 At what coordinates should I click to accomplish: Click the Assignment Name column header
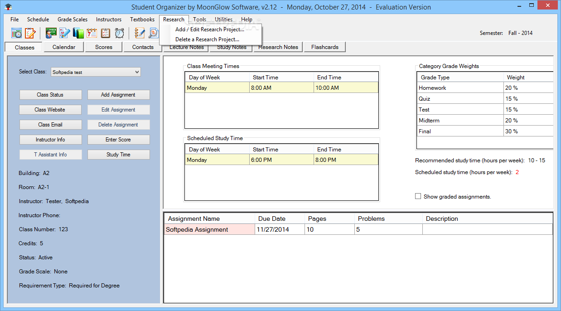(209, 219)
